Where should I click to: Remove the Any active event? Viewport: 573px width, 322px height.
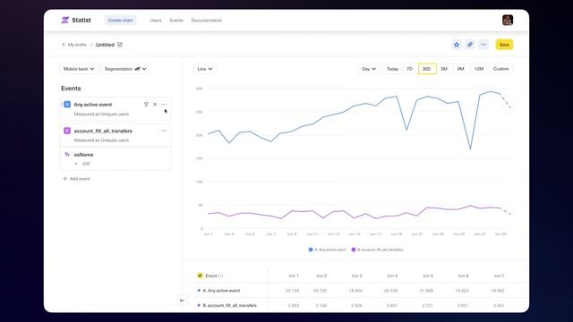tap(155, 105)
